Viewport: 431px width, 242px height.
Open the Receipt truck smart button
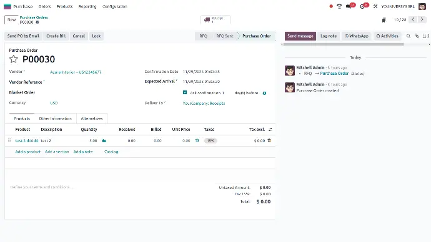click(x=215, y=20)
